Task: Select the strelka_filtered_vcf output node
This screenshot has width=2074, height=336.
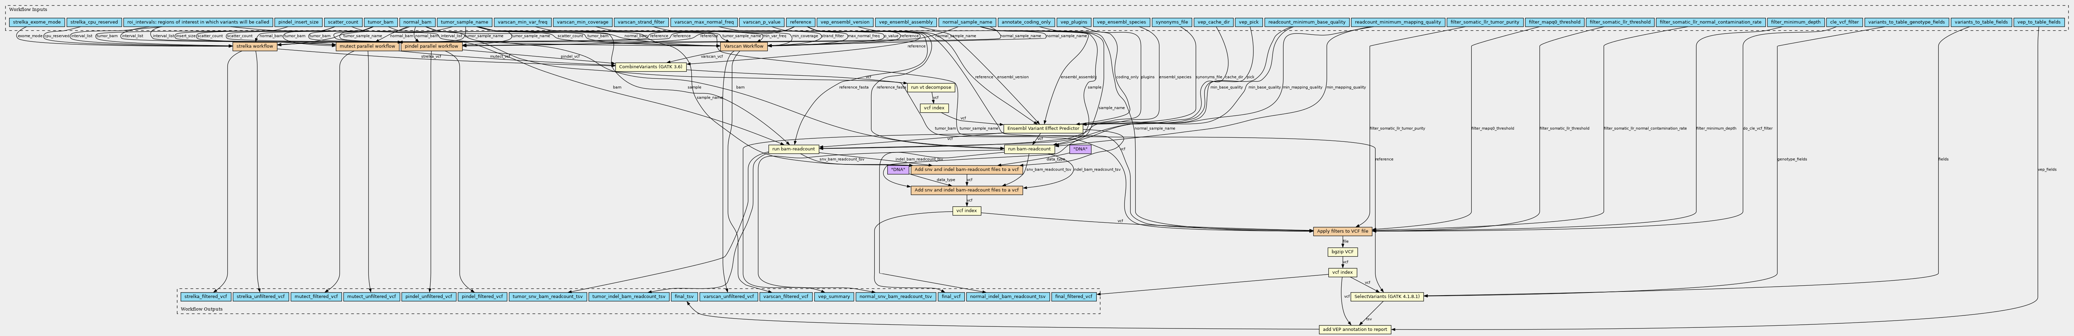Action: pyautogui.click(x=205, y=297)
